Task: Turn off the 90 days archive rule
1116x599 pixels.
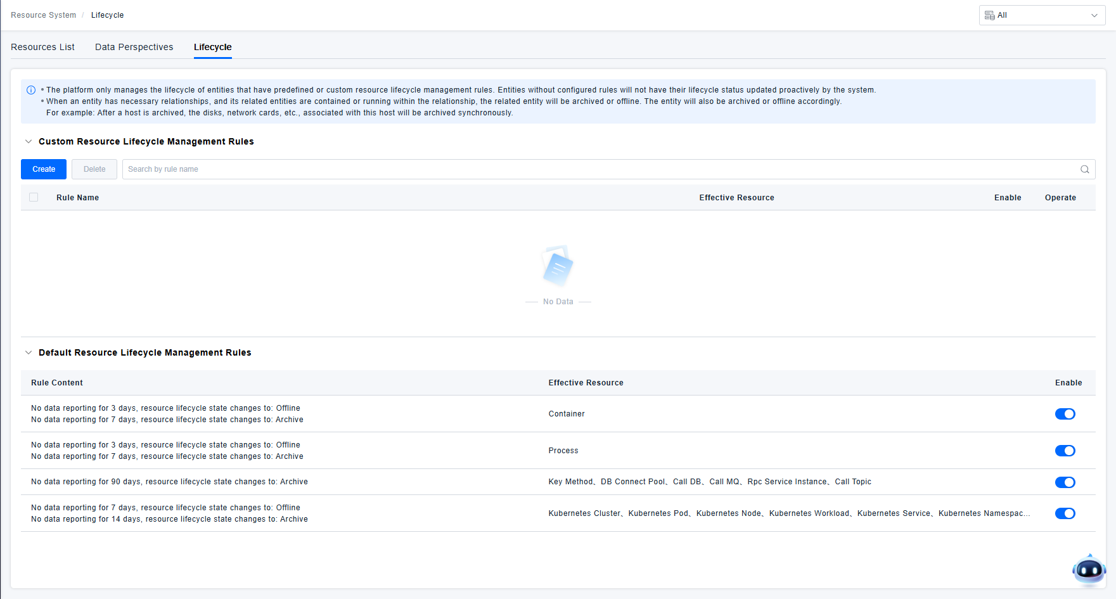Action: point(1065,482)
